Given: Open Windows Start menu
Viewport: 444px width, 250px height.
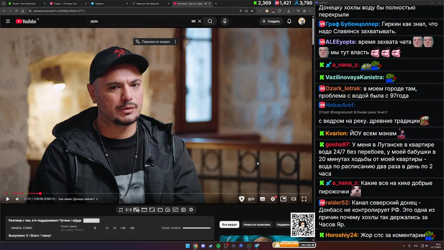Looking at the screenshot, I should point(188,246).
